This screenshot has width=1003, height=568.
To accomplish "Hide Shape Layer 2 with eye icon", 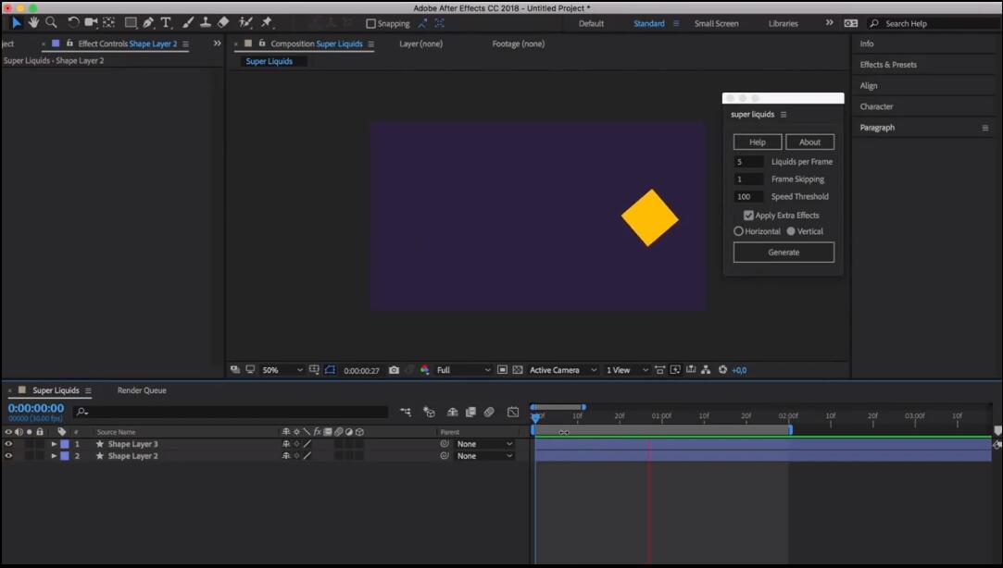I will click(8, 455).
